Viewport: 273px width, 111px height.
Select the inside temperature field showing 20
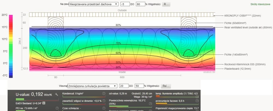click(x=124, y=86)
